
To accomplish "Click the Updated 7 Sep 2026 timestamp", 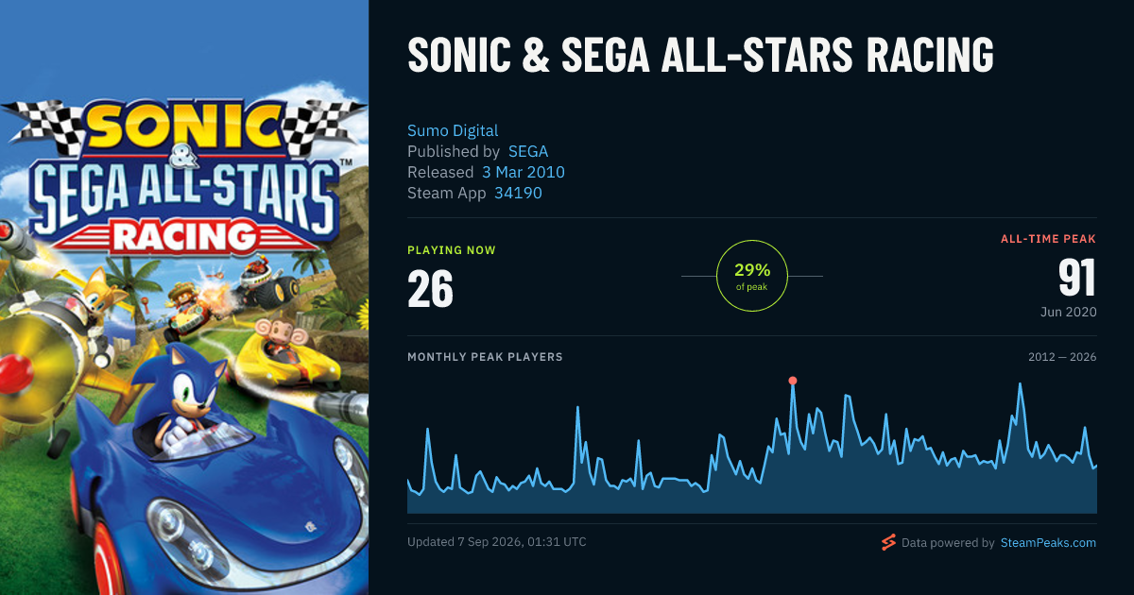I will tap(497, 542).
